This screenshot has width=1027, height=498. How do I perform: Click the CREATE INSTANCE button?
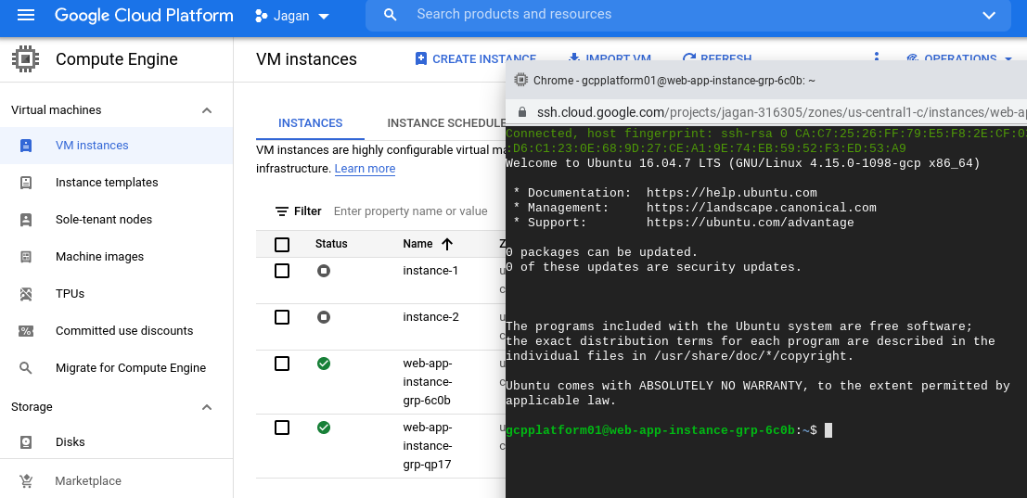pos(476,59)
